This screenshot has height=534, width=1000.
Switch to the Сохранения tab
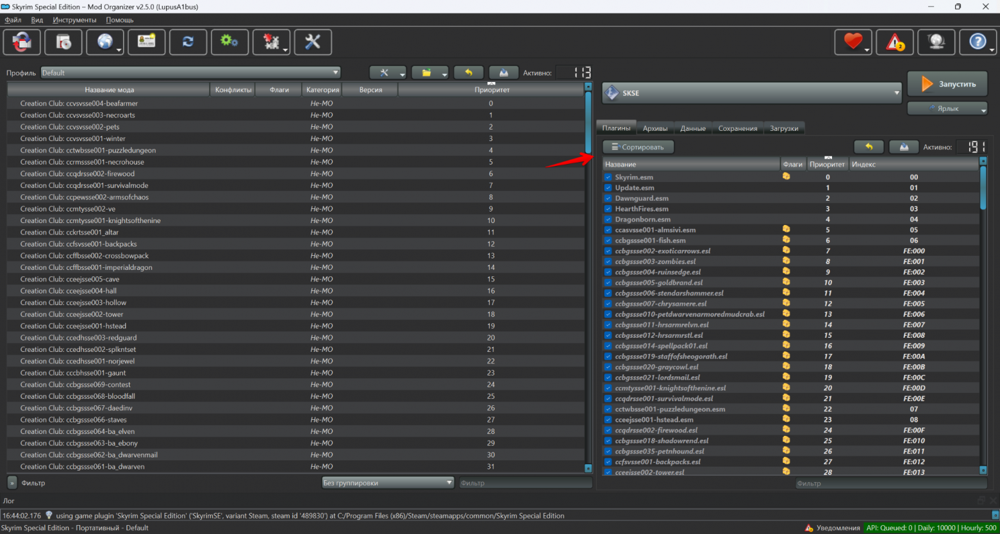[738, 128]
